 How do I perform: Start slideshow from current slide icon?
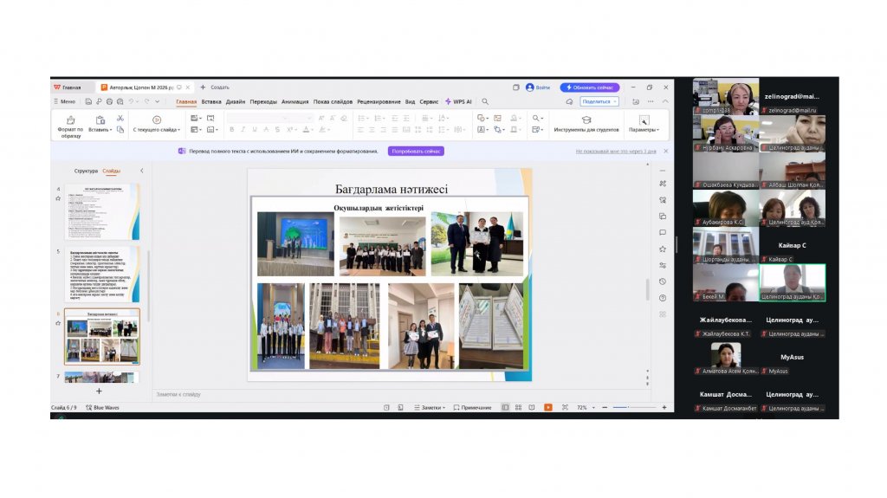coord(157,120)
